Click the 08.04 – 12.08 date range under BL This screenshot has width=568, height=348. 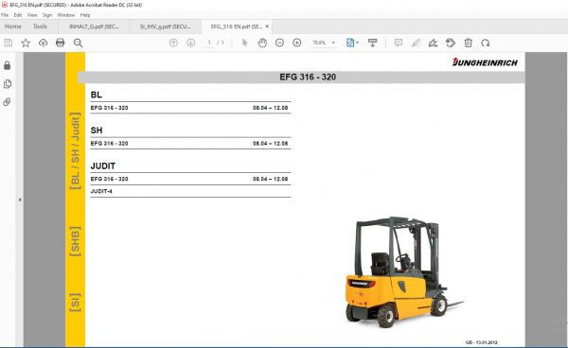point(270,108)
